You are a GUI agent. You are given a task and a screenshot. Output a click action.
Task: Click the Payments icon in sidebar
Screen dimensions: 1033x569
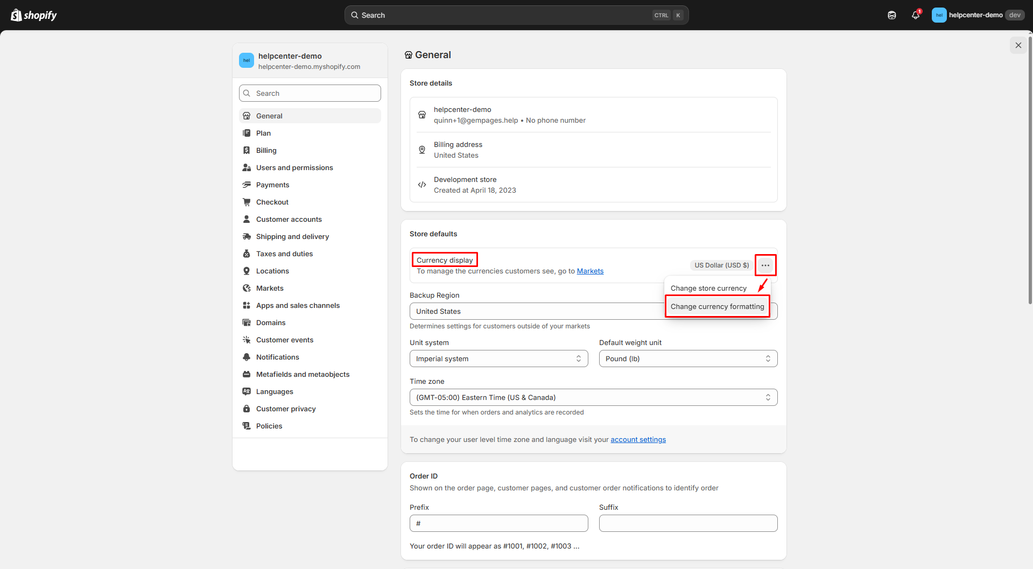[247, 185]
